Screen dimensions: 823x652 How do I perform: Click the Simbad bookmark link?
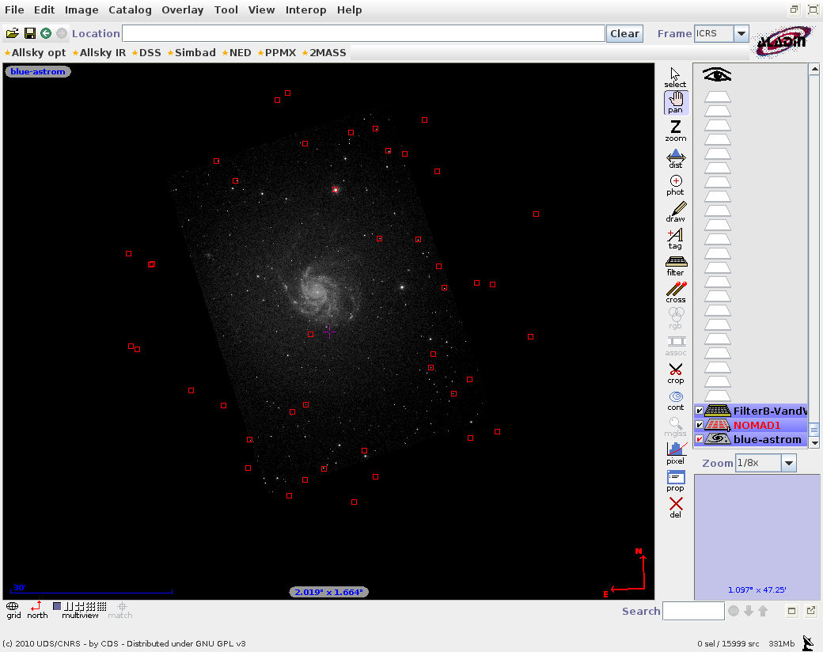[x=195, y=52]
